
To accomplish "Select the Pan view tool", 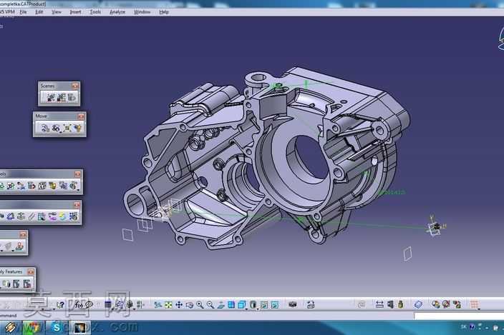I will pos(179,305).
